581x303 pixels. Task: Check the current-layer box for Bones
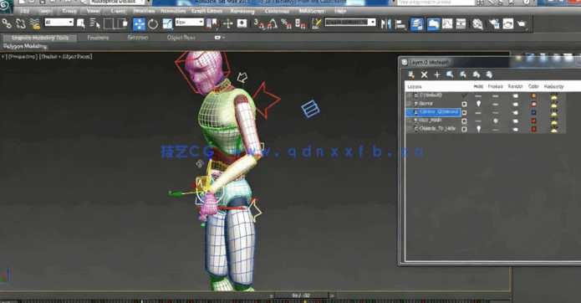coord(464,105)
